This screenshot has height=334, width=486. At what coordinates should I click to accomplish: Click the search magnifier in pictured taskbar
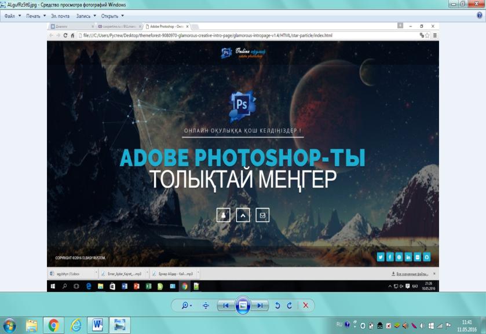64,287
